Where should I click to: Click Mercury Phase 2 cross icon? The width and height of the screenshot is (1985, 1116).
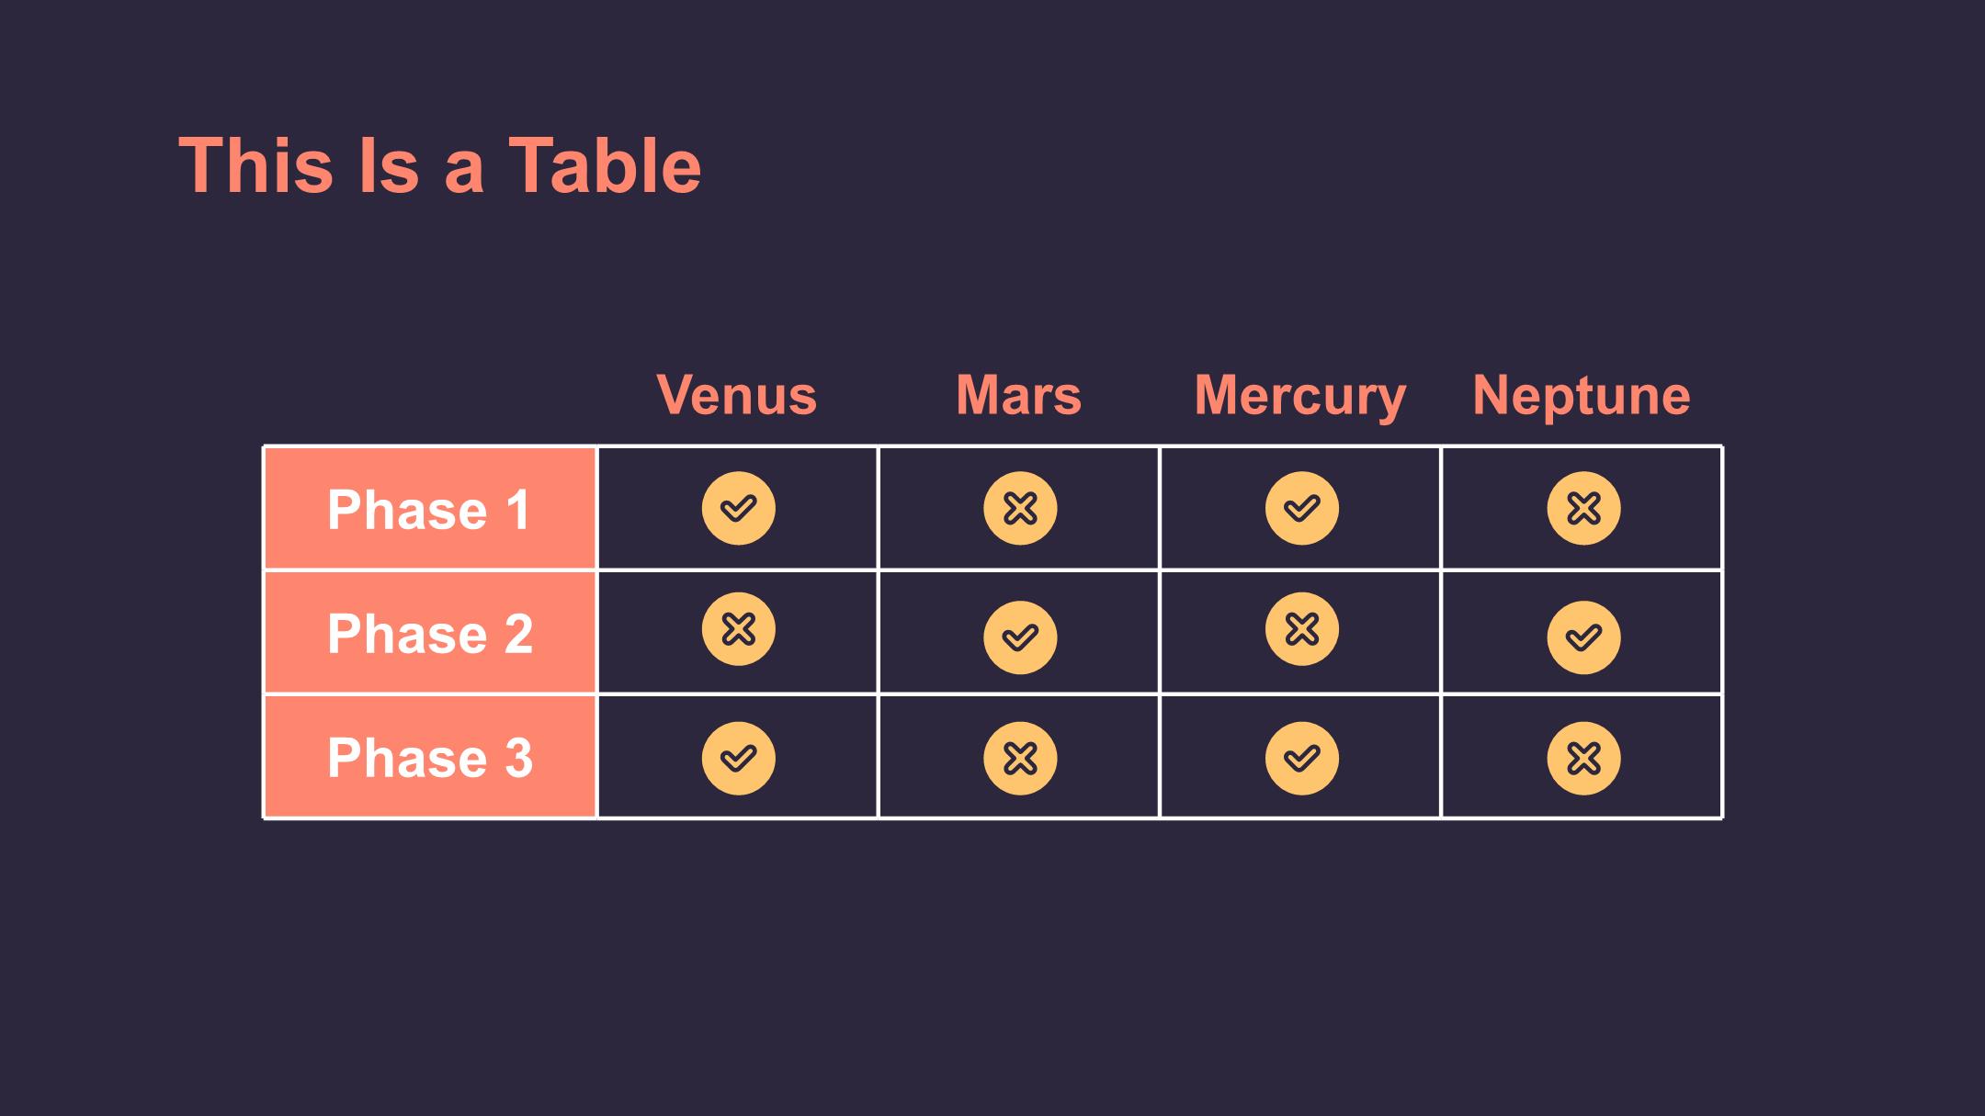[1301, 629]
